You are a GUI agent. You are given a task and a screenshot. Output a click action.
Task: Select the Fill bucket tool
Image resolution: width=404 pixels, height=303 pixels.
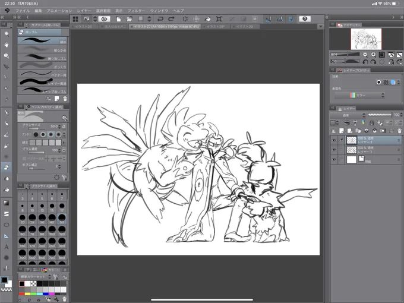[7, 190]
